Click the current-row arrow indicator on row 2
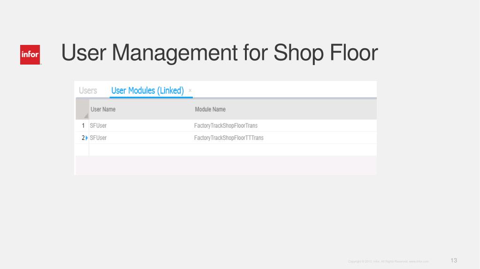 coord(87,138)
